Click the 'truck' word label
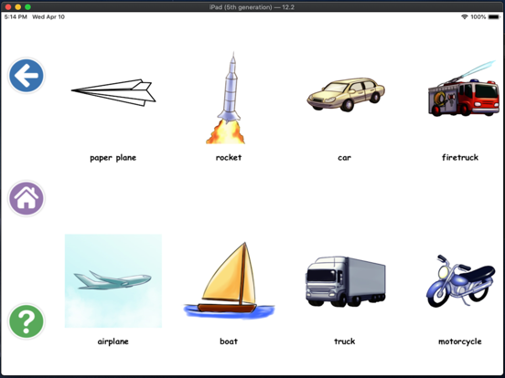505x378 pixels. click(345, 341)
